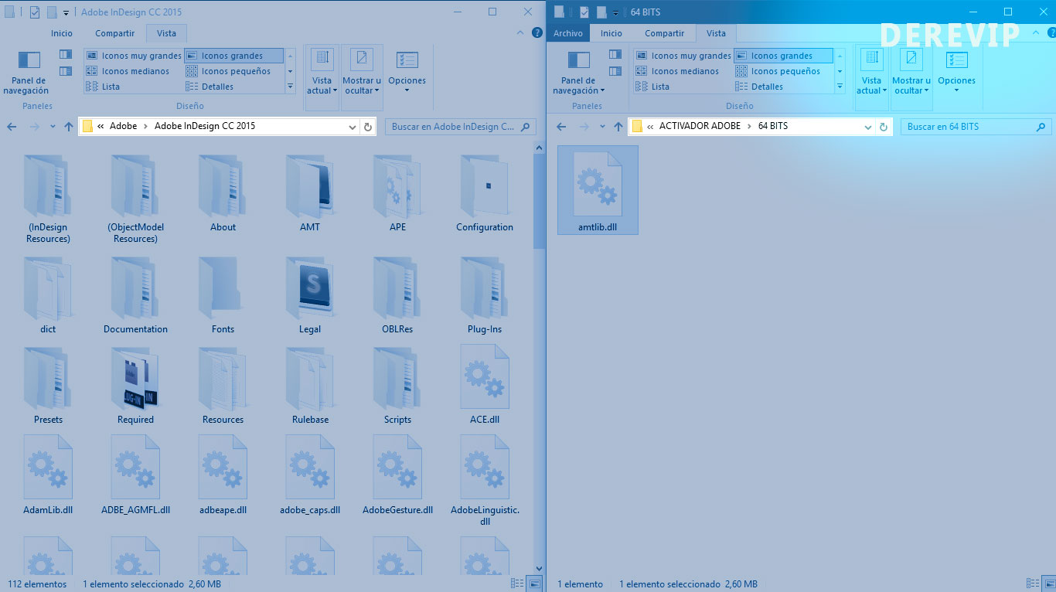Open the Fonts folder
This screenshot has width=1056, height=592.
click(x=223, y=295)
